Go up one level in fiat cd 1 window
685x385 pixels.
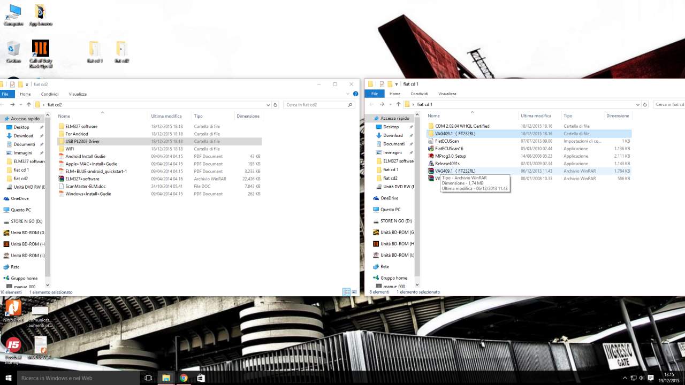[x=398, y=105]
